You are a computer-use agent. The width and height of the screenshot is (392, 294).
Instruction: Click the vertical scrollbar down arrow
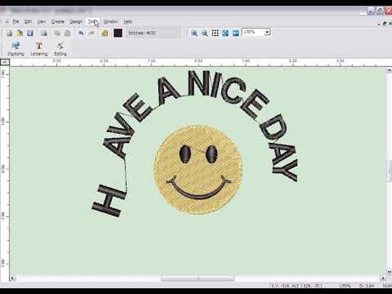390,271
